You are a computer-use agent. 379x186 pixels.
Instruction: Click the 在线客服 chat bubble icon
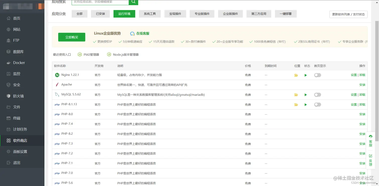point(132,34)
